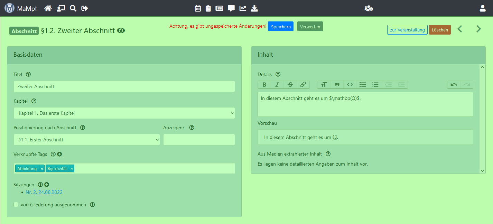This screenshot has height=224, width=493.
Task: Open the Kapitel dropdown
Action: point(124,113)
